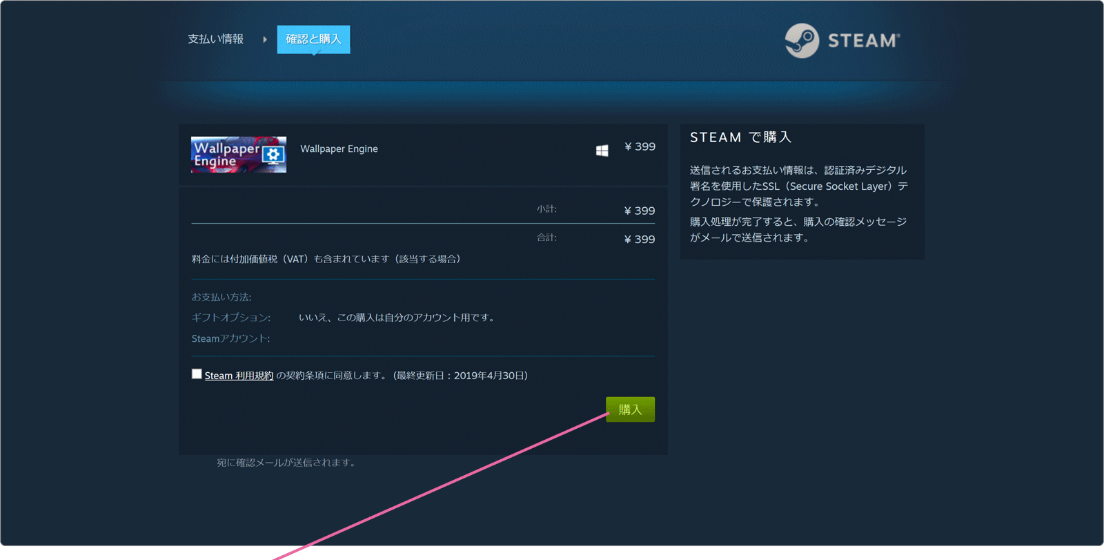Viewport: 1104px width, 560px height.
Task: Open the Steam 利用規約 link
Action: click(239, 376)
